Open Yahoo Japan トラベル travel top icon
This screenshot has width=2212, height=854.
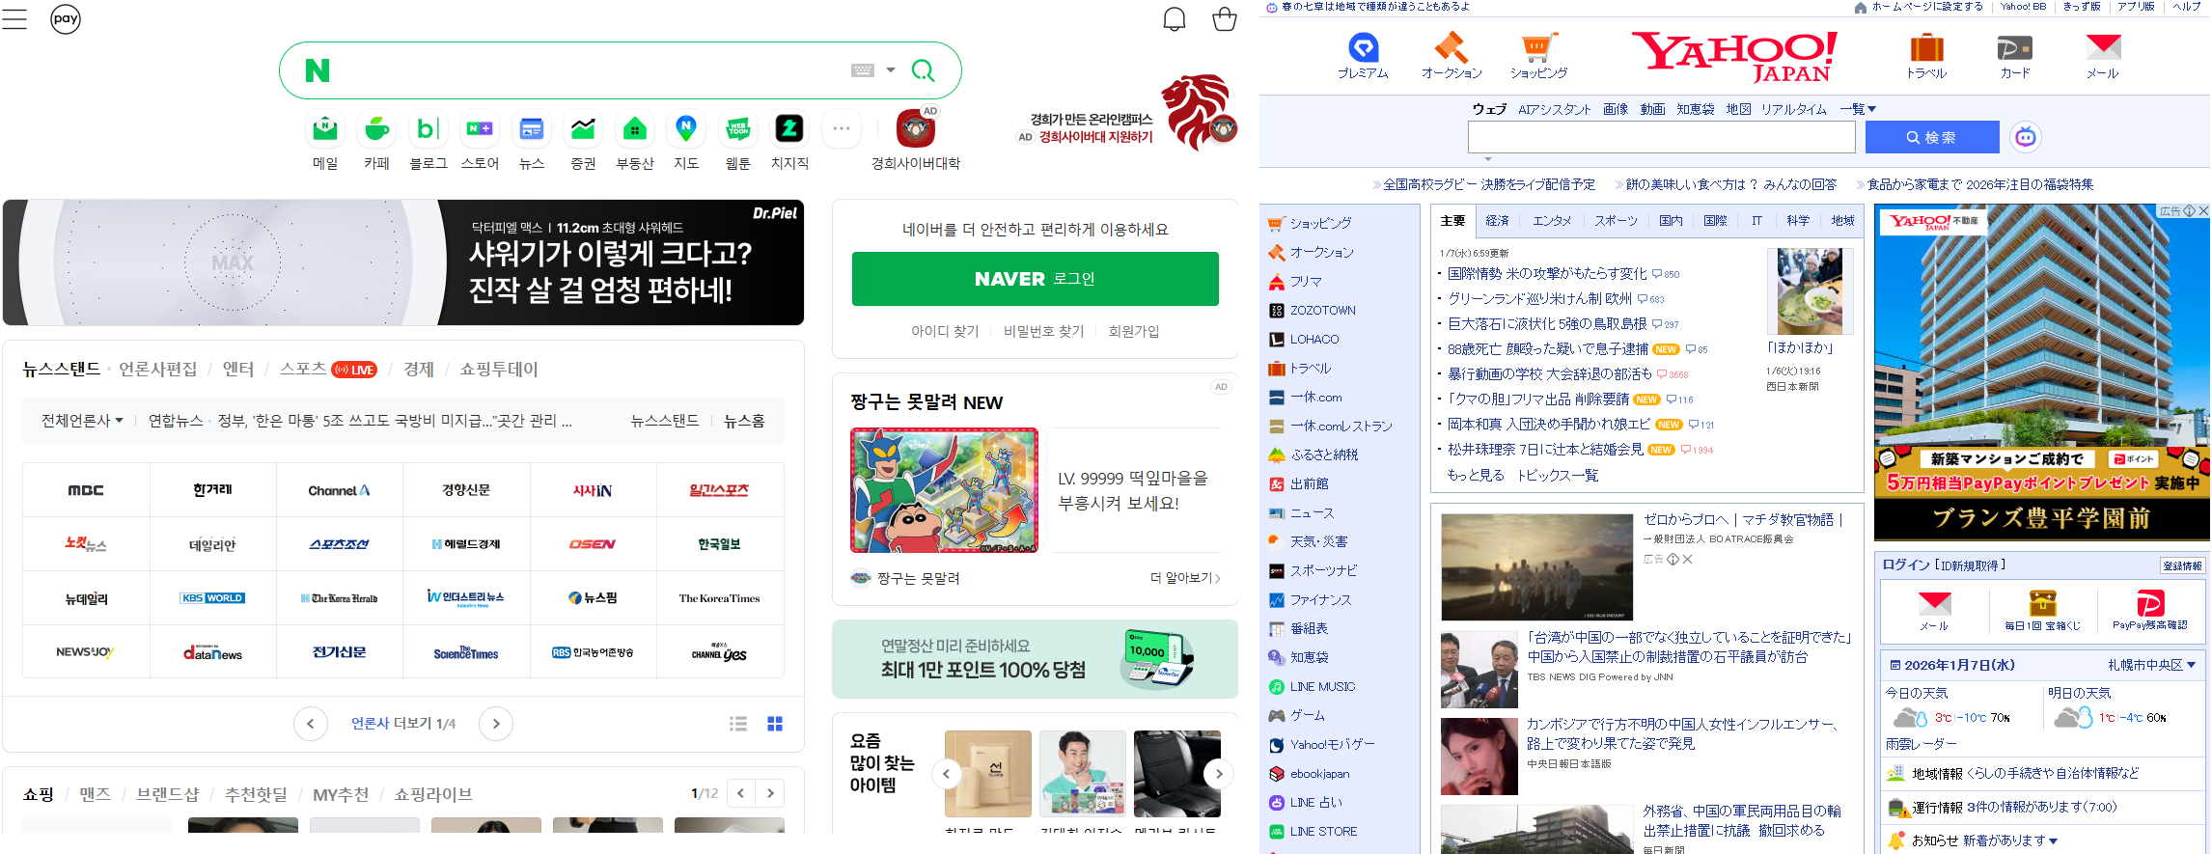tap(1926, 47)
